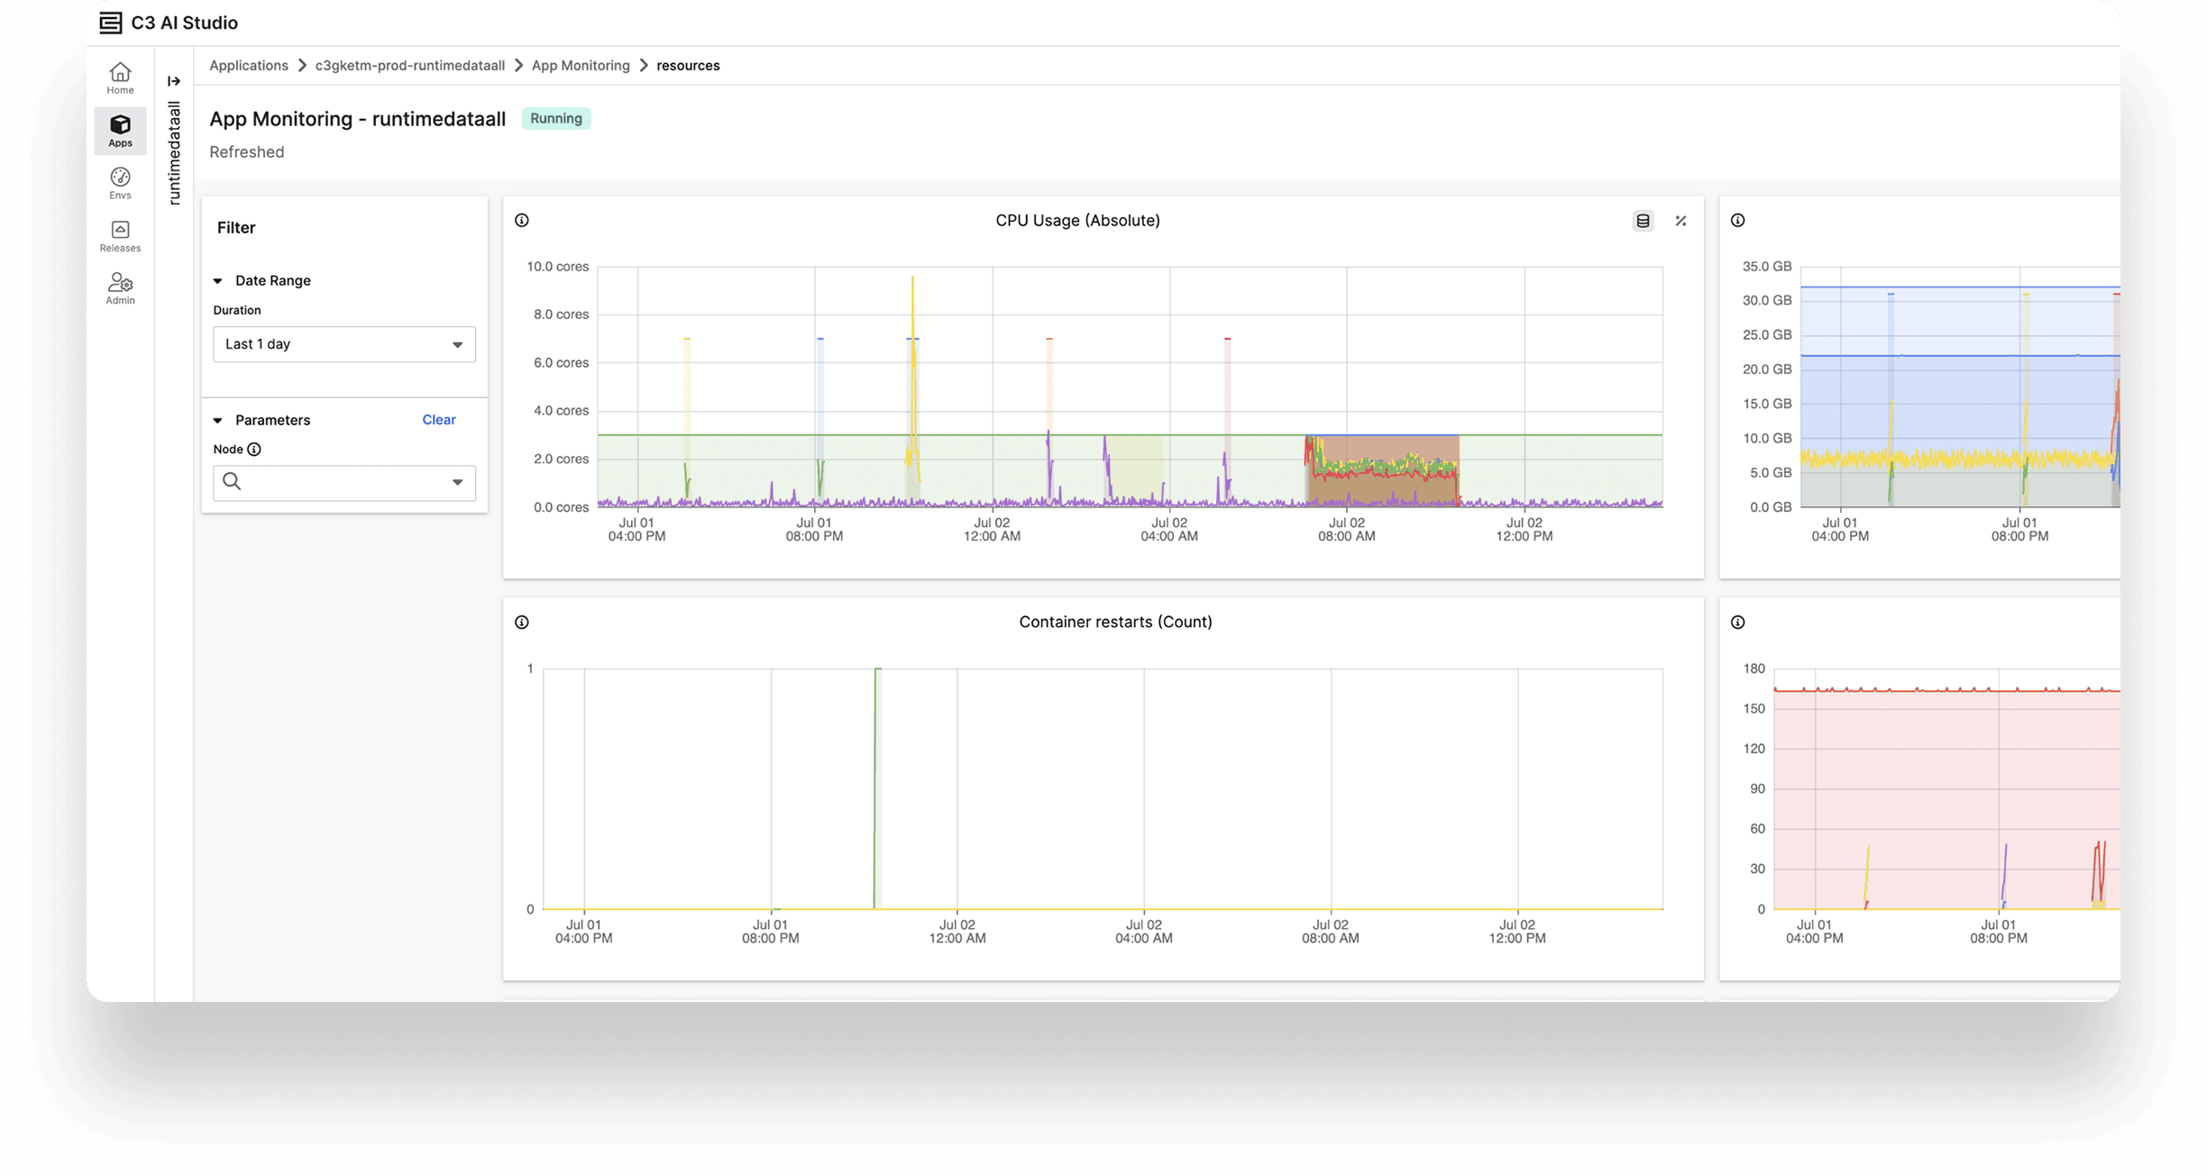The height and width of the screenshot is (1175, 2207).
Task: Open the Admin sidebar icon
Action: point(120,288)
